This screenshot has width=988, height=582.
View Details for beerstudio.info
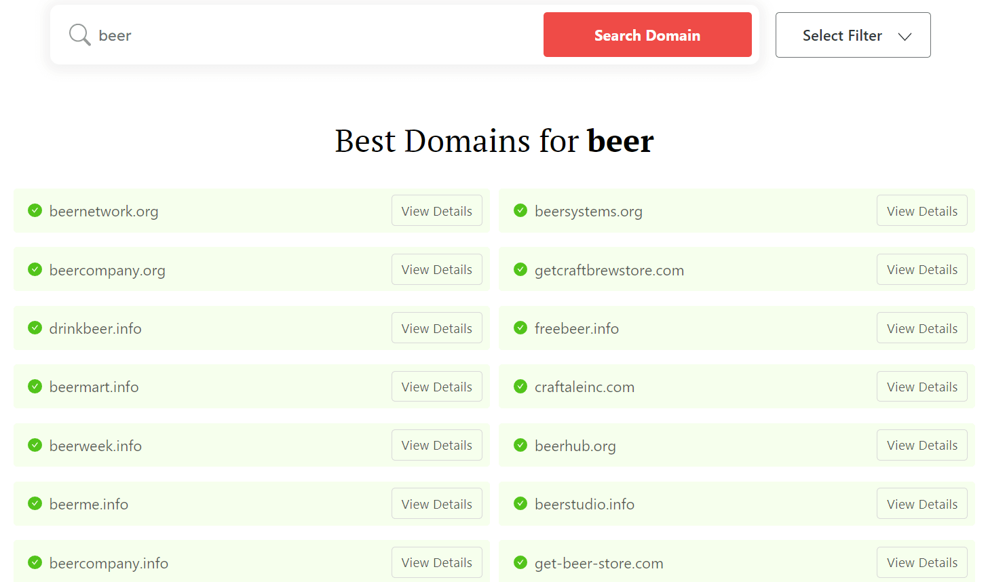coord(922,504)
